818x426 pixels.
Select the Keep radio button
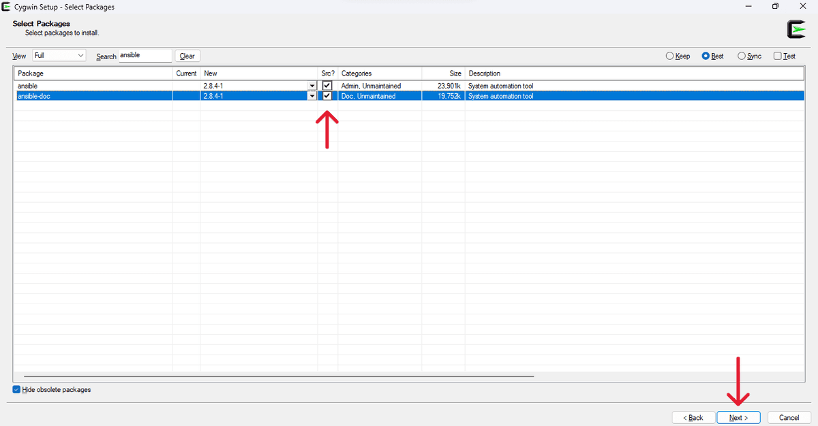[669, 56]
